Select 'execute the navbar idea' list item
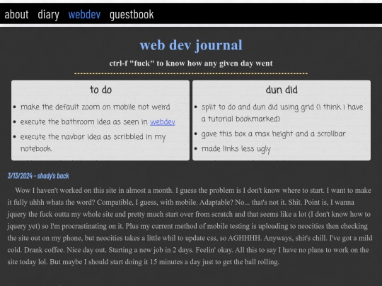 click(93, 143)
